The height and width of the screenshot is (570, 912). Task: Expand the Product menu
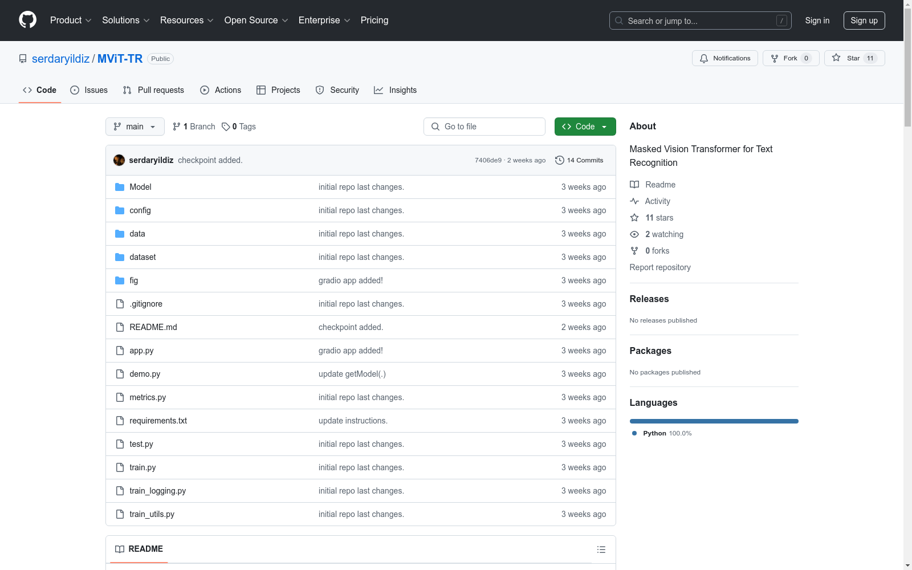point(71,20)
